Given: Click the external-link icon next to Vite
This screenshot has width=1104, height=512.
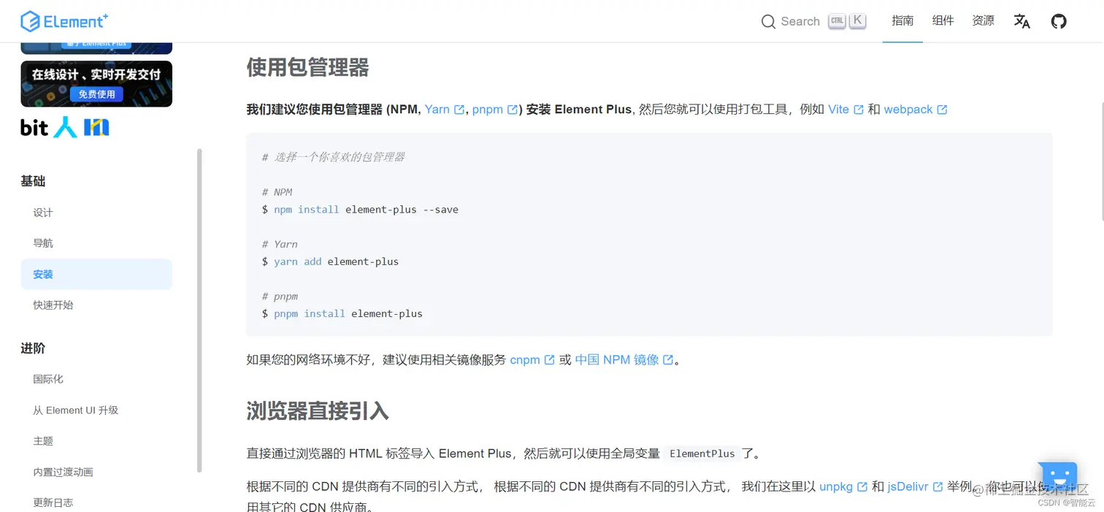Looking at the screenshot, I should [x=859, y=109].
